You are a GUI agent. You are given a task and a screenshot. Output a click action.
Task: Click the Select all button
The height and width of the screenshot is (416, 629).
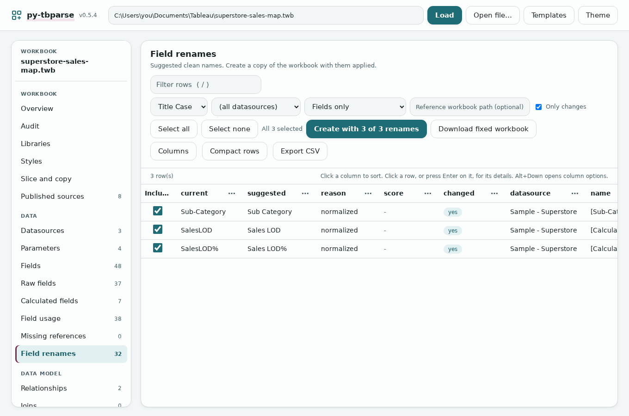coord(174,129)
